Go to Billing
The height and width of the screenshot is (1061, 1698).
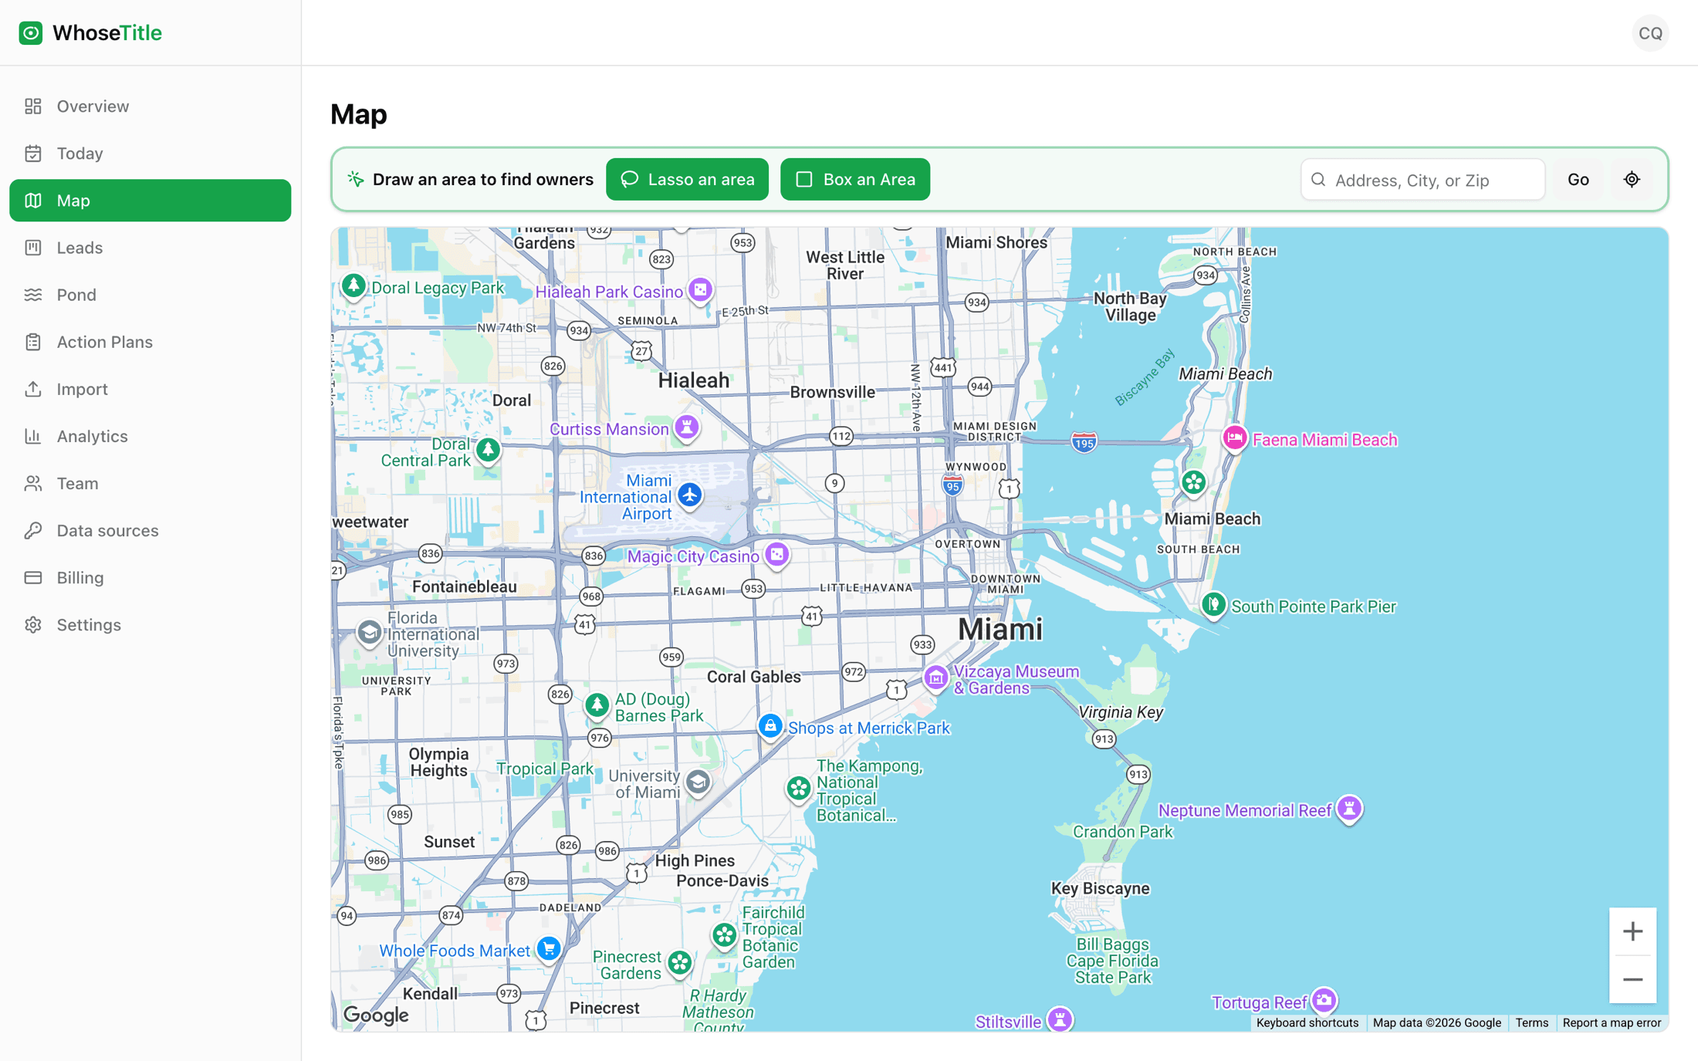click(x=151, y=577)
